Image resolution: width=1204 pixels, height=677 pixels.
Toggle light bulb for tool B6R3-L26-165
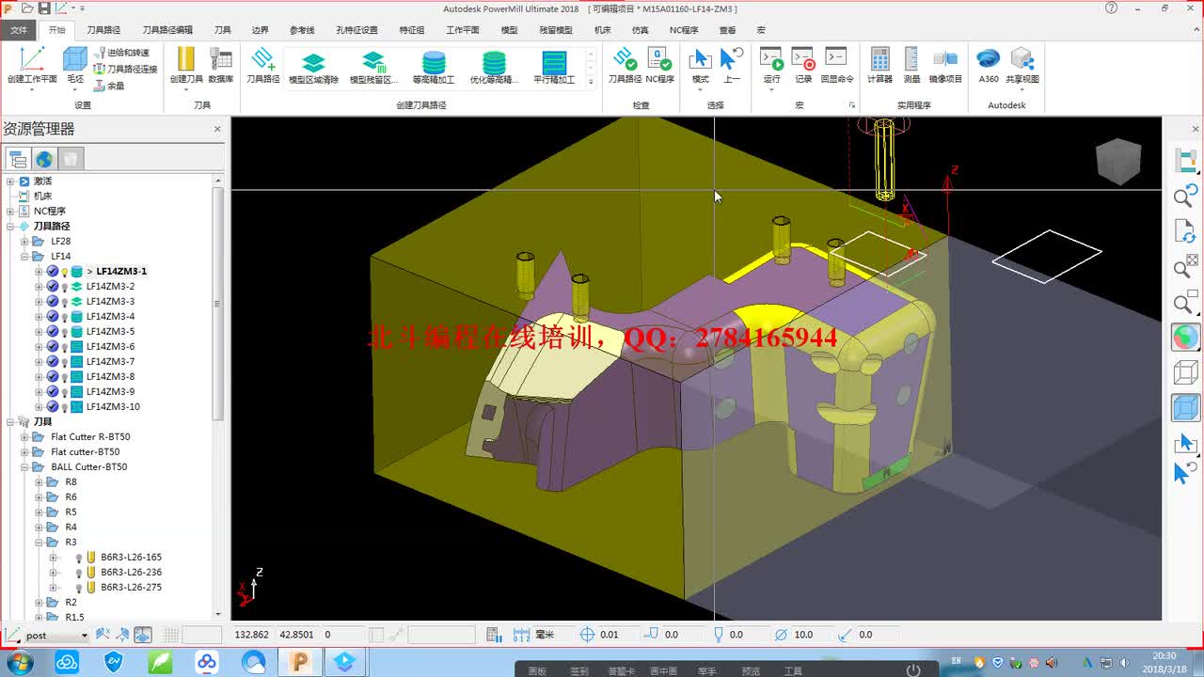78,558
